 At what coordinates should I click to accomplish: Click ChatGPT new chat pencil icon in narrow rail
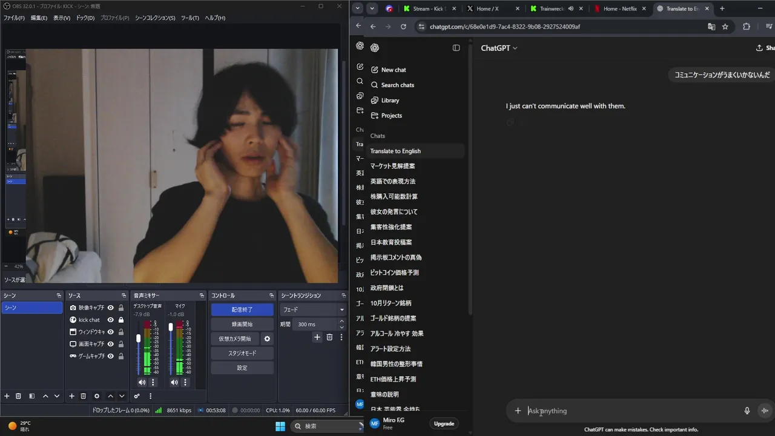360,67
